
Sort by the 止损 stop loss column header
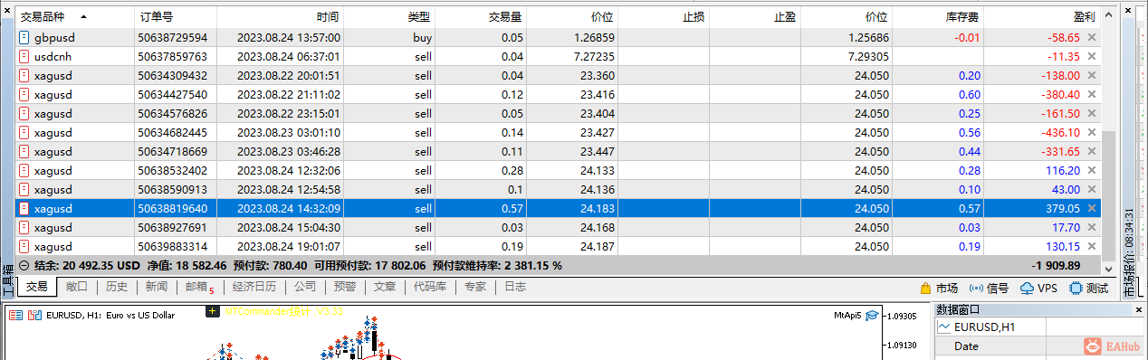click(664, 16)
